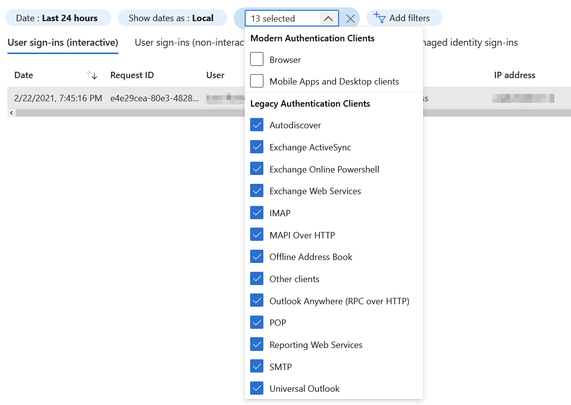Click the Modern Authentication Clients group header
Screen dimensions: 571x405
pyautogui.click(x=313, y=38)
